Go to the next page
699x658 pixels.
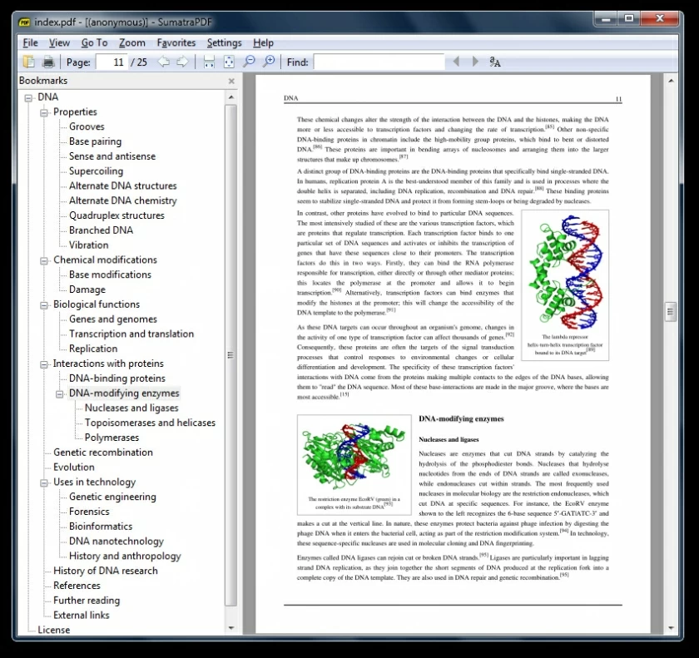(181, 62)
